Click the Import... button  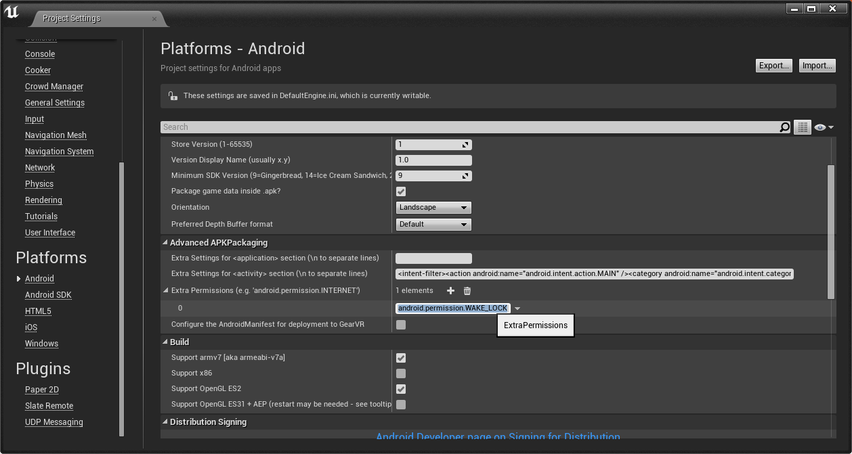[x=817, y=66]
